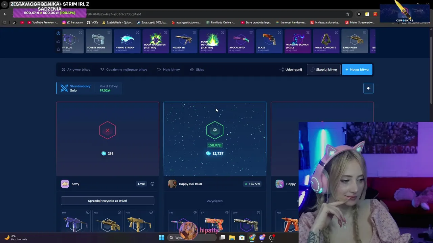Open the Sklep tab

point(197,70)
